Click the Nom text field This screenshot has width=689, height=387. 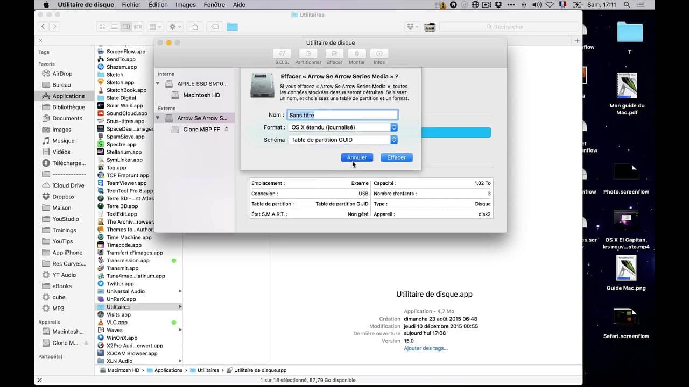point(343,115)
